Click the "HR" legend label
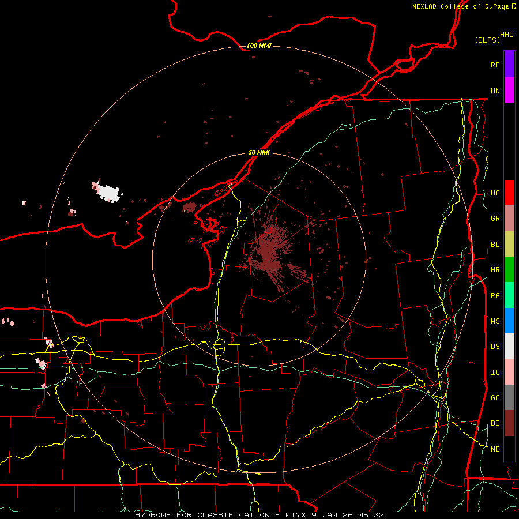 [x=495, y=270]
